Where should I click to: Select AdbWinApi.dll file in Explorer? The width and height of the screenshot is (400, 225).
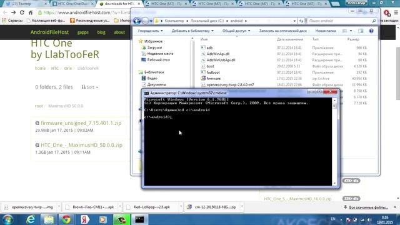pyautogui.click(x=218, y=54)
